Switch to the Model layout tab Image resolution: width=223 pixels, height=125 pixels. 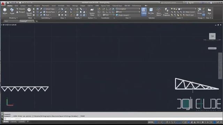point(6,122)
